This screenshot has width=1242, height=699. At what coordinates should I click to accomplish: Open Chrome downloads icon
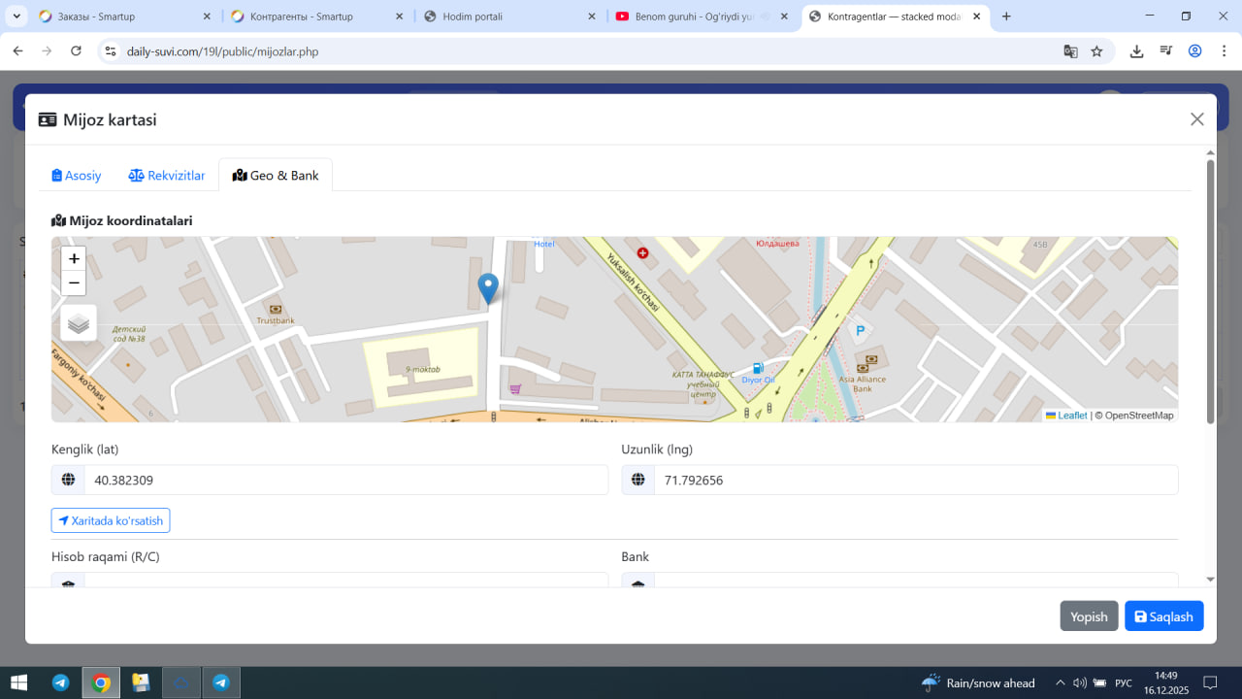click(1136, 51)
